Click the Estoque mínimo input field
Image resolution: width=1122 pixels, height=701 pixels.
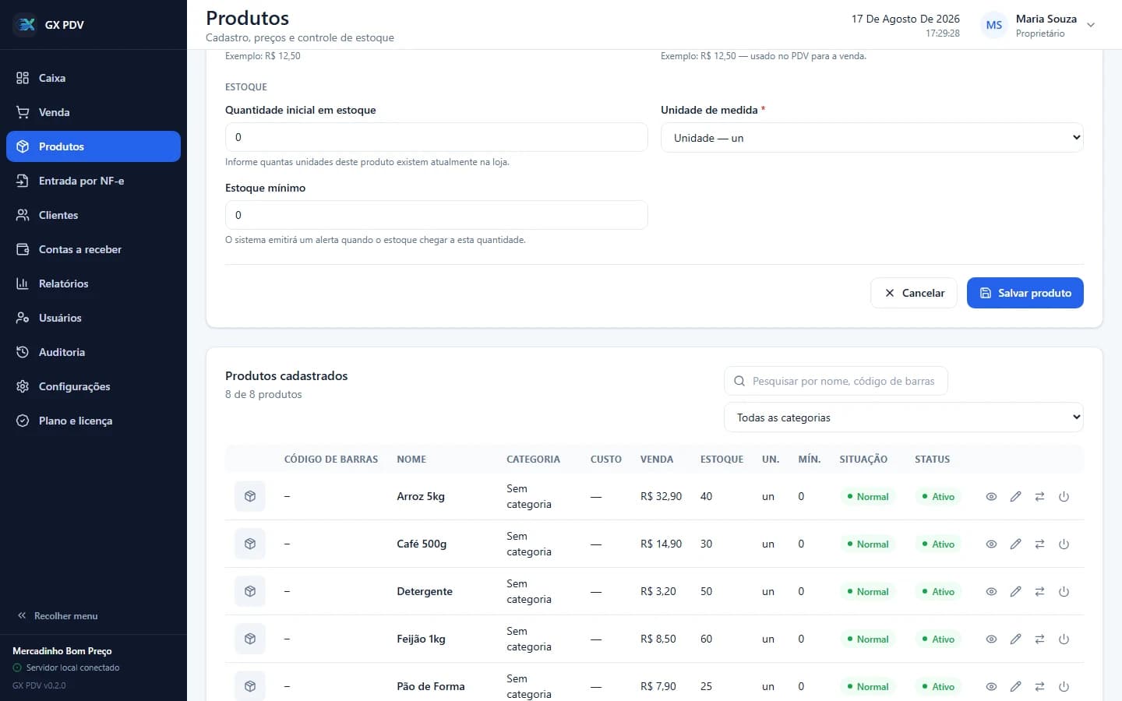(436, 215)
